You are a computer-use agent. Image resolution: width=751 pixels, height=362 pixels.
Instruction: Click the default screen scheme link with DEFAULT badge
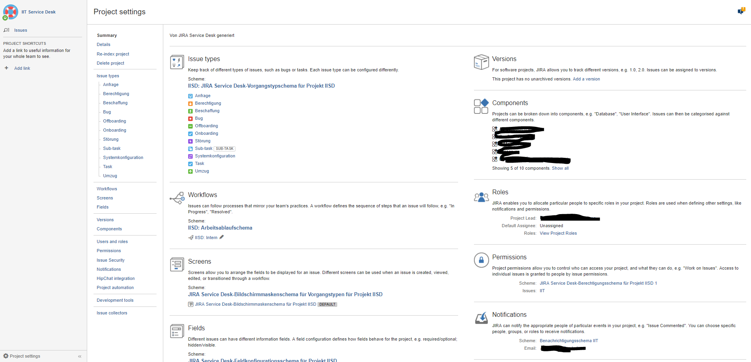pos(256,305)
